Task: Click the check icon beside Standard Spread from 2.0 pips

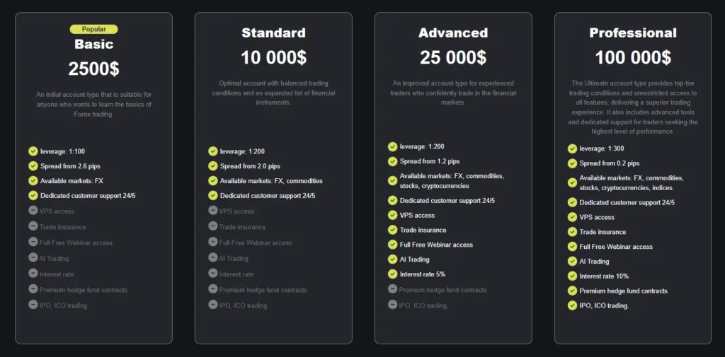Action: pos(213,166)
